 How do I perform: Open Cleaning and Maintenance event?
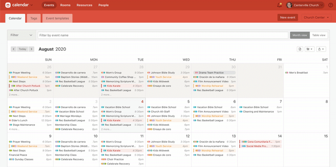tap(260, 112)
